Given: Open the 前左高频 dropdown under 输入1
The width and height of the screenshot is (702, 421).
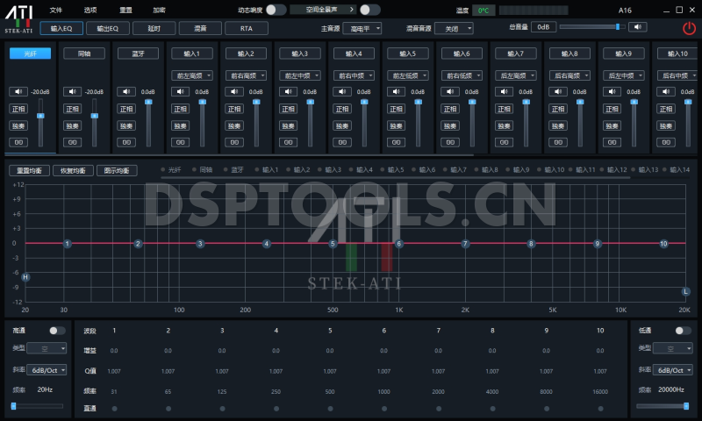Looking at the screenshot, I should pos(192,75).
